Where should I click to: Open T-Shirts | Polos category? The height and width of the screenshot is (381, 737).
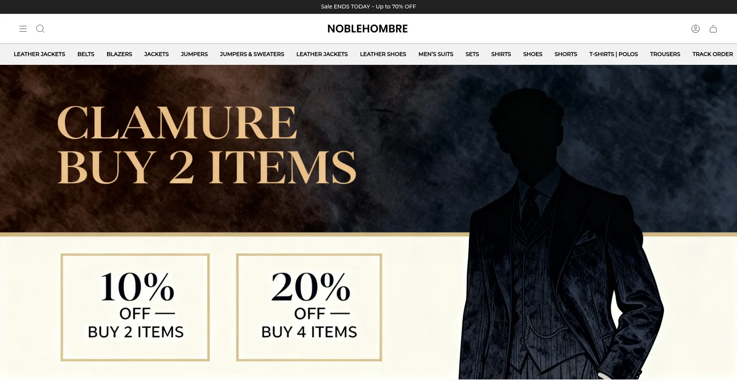click(x=613, y=54)
